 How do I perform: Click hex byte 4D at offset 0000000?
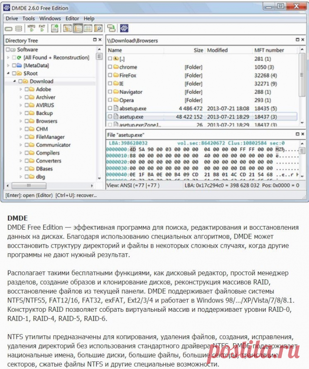pos(133,149)
